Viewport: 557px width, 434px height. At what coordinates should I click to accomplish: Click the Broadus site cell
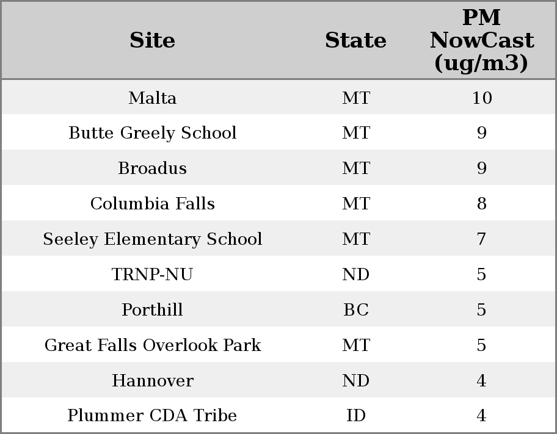point(153,168)
